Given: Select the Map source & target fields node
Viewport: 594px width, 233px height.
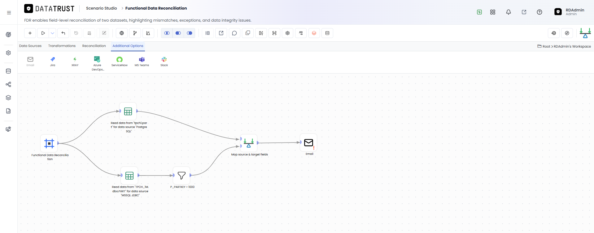Looking at the screenshot, I should 249,143.
